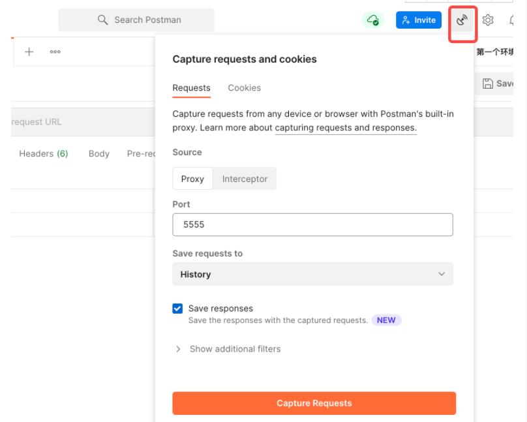Viewport: 527px width, 422px height.
Task: Open the Save requests to History dropdown
Action: point(312,274)
